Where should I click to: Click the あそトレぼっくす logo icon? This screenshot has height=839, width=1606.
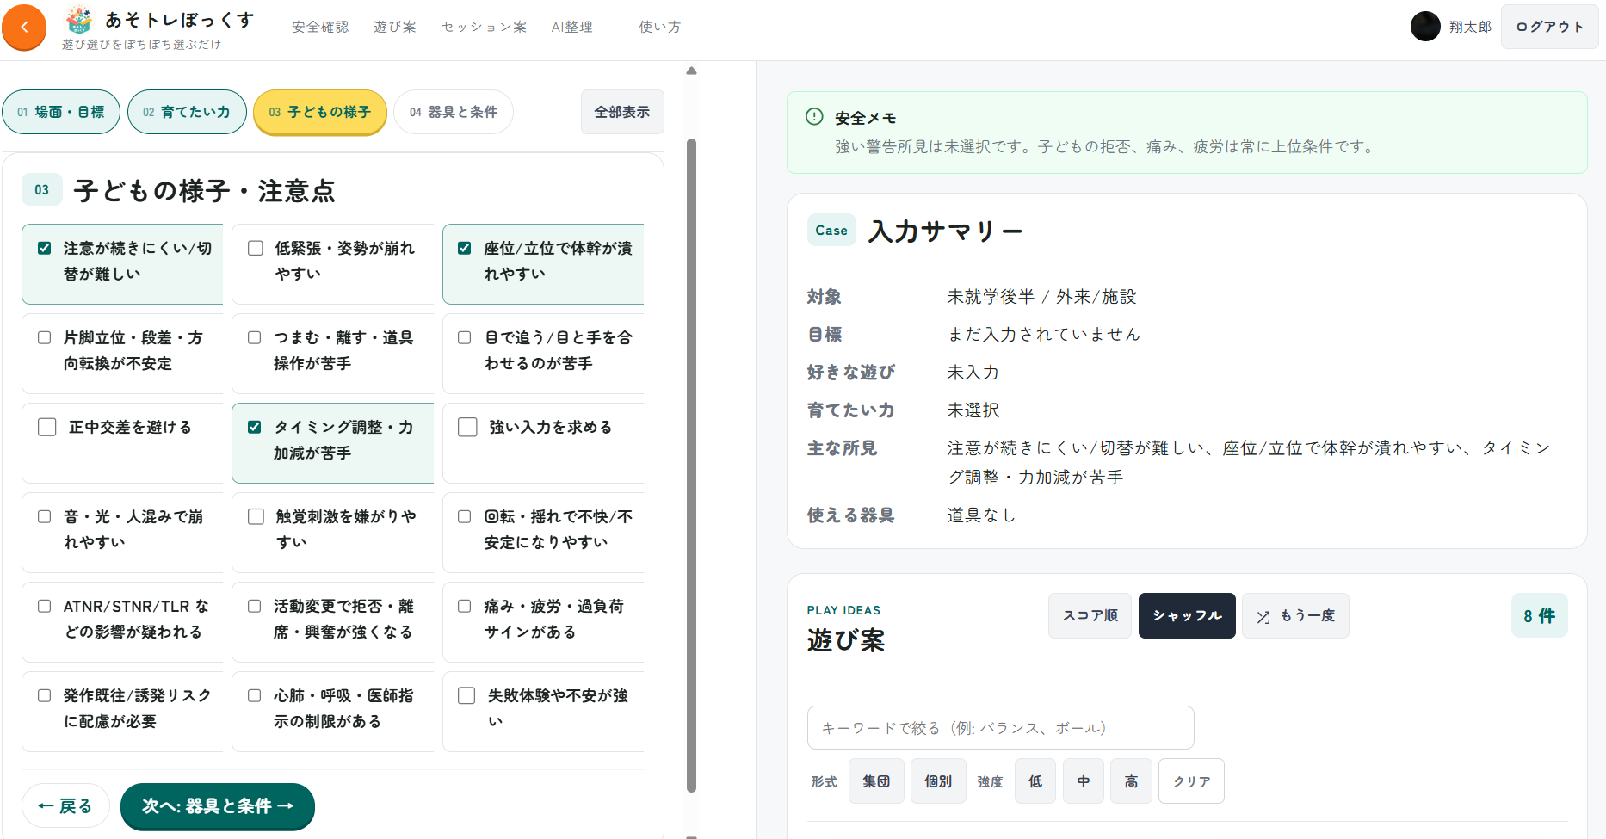pos(79,19)
